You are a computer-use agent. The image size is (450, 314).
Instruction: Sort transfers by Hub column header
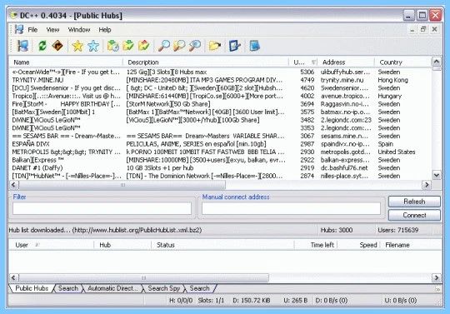[122, 245]
